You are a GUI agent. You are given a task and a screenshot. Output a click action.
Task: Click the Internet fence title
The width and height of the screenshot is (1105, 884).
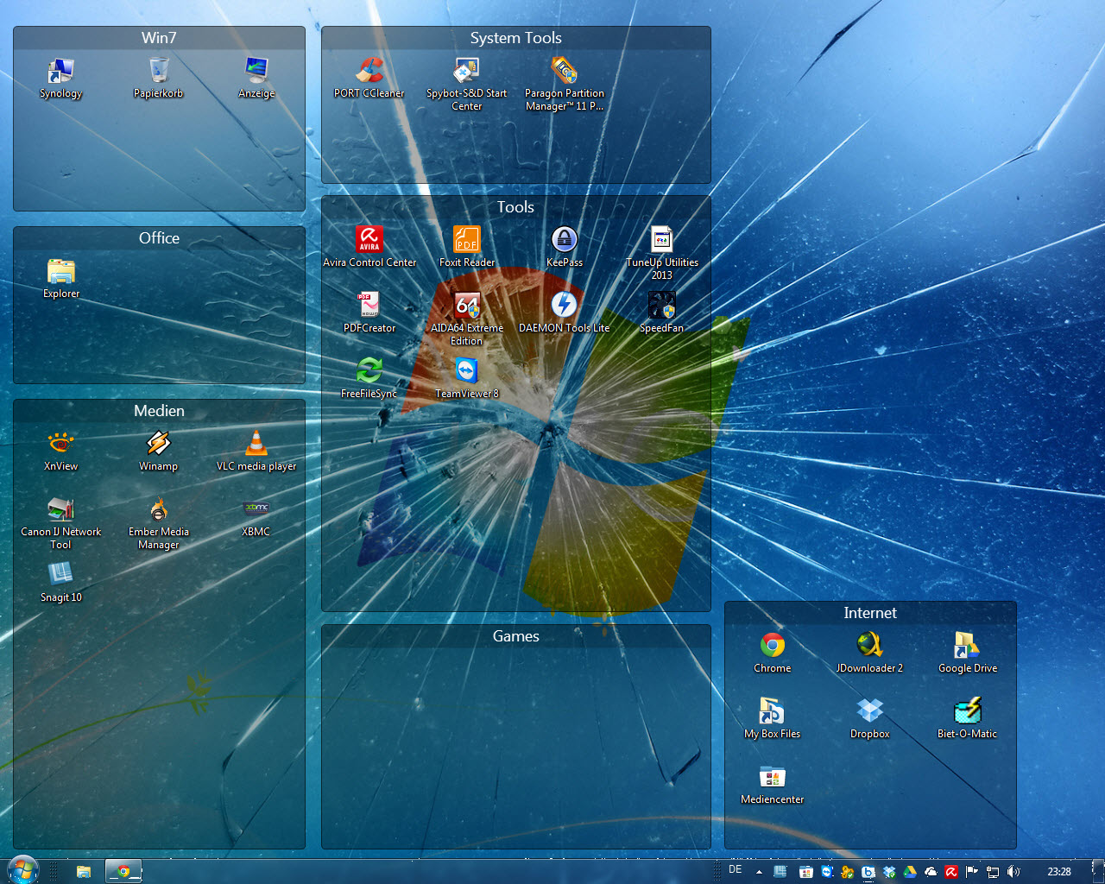click(870, 613)
